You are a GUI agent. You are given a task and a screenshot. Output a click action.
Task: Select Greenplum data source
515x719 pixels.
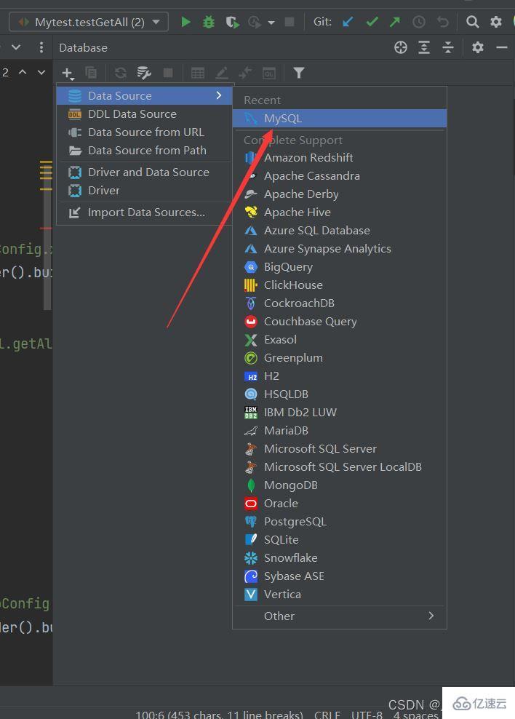(340, 357)
